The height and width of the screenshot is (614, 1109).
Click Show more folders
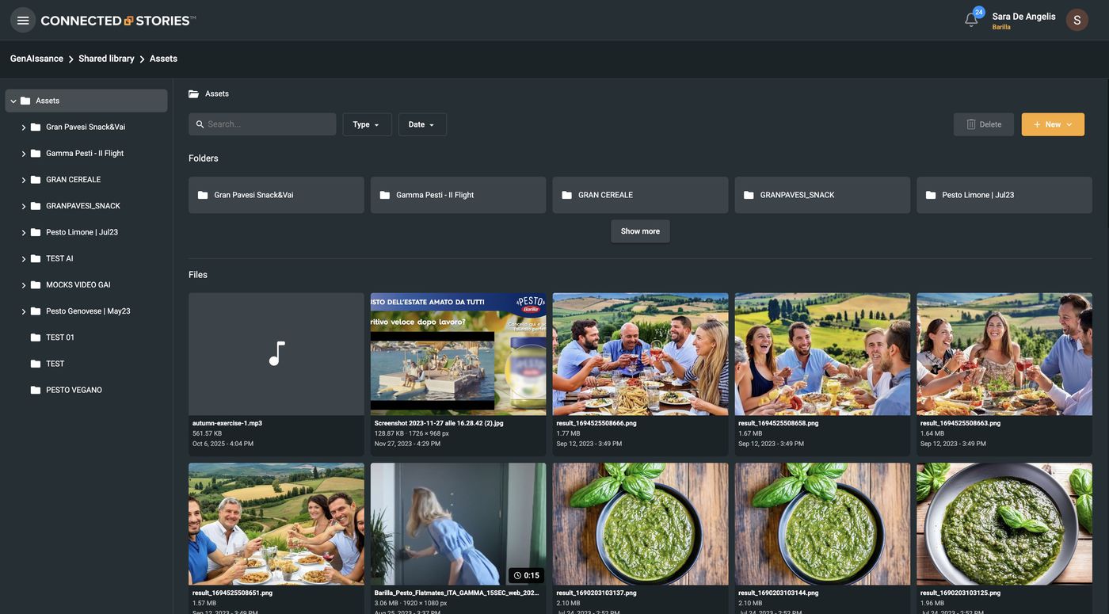point(640,231)
